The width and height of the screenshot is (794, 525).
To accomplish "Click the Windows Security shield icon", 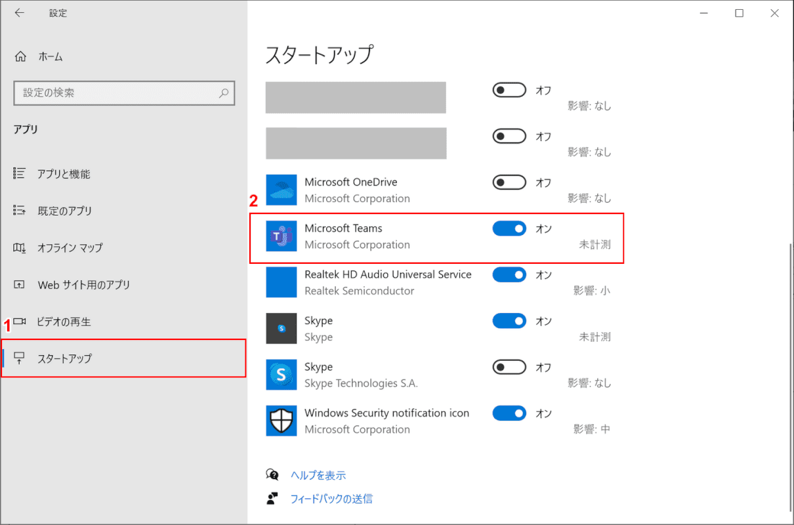I will pyautogui.click(x=282, y=421).
